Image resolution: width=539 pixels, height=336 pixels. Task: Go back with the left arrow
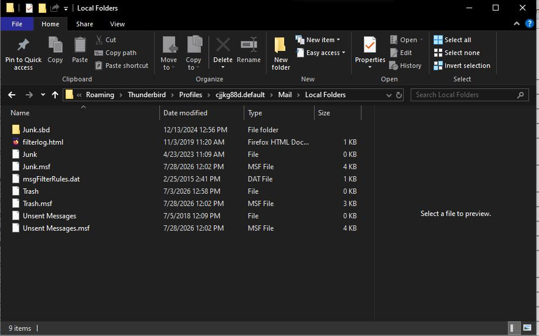pyautogui.click(x=12, y=95)
